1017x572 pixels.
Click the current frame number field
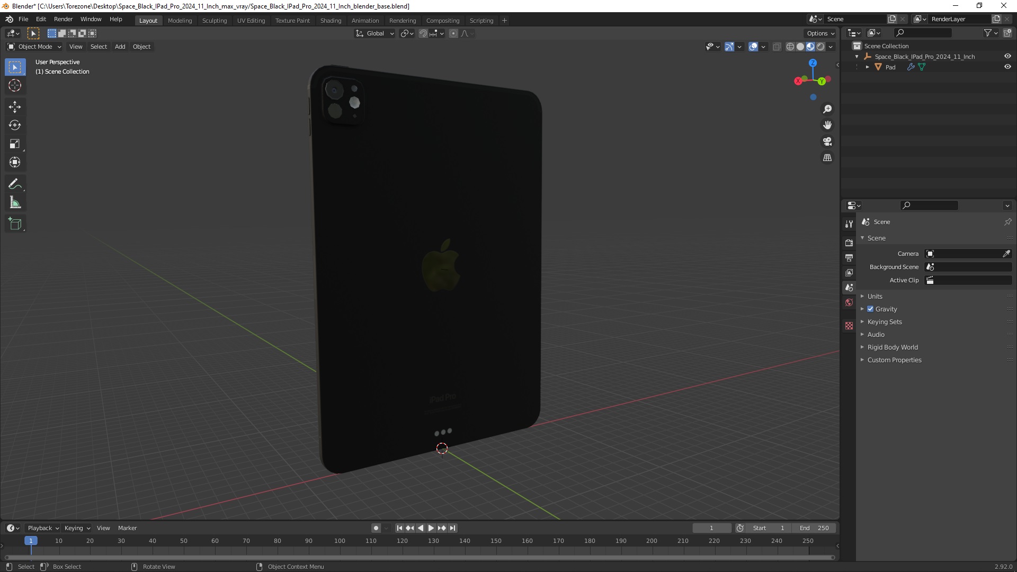click(x=711, y=528)
